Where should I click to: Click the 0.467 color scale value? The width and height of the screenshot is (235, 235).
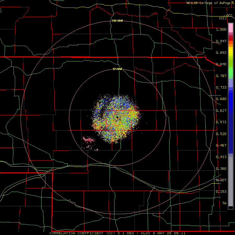tap(221, 145)
